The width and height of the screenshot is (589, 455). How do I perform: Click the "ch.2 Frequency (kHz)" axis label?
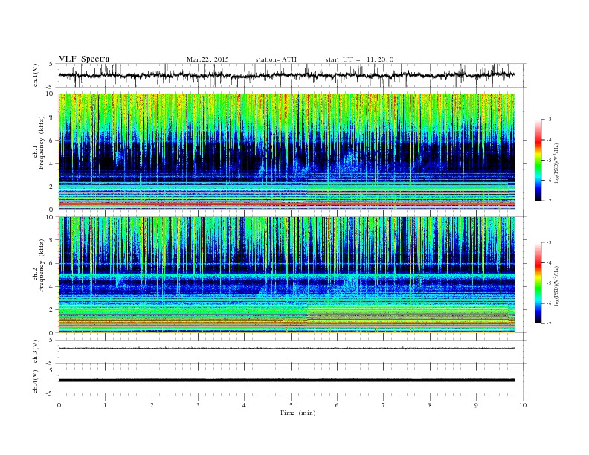click(x=39, y=266)
